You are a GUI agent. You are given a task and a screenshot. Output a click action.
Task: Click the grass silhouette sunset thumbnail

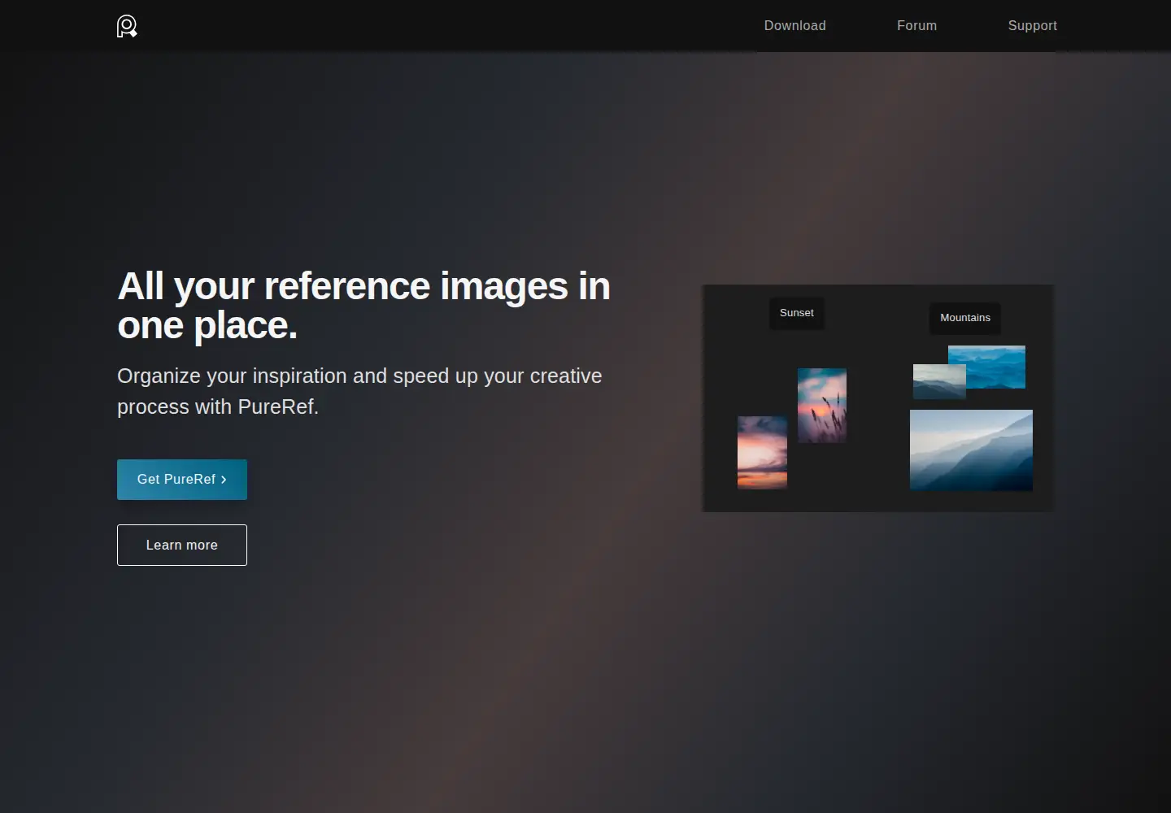click(822, 406)
